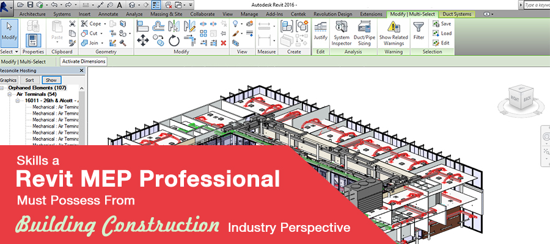
Task: Open the Massing & Site tab
Action: [x=166, y=14]
